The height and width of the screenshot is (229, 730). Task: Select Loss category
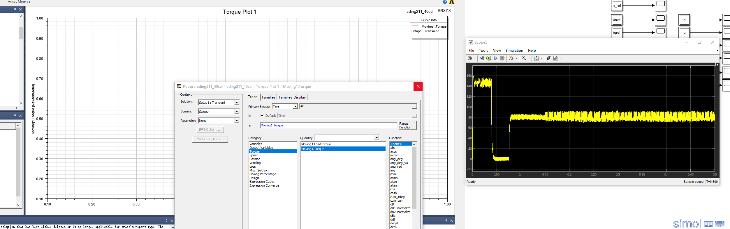[252, 167]
